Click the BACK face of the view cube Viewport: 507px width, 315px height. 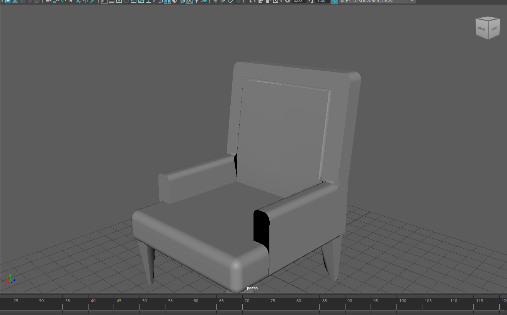[481, 29]
